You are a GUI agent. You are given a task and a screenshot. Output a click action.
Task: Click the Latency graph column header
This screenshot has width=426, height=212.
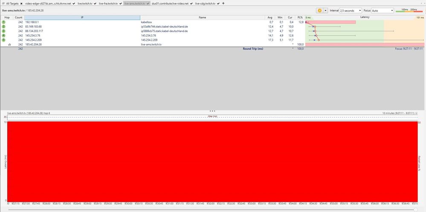coord(365,17)
